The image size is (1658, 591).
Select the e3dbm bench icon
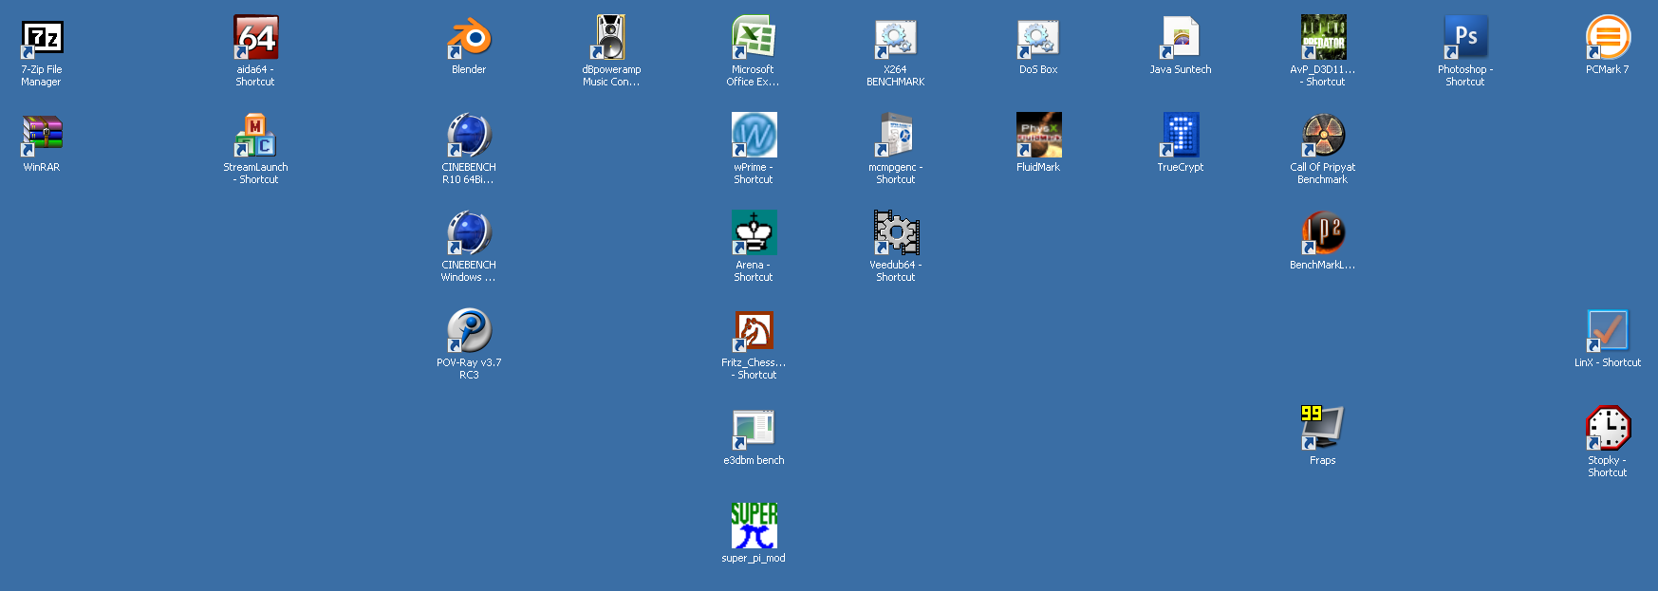[x=754, y=429]
